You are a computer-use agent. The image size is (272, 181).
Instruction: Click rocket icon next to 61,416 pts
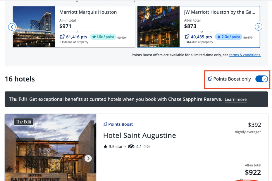pyautogui.click(x=62, y=37)
